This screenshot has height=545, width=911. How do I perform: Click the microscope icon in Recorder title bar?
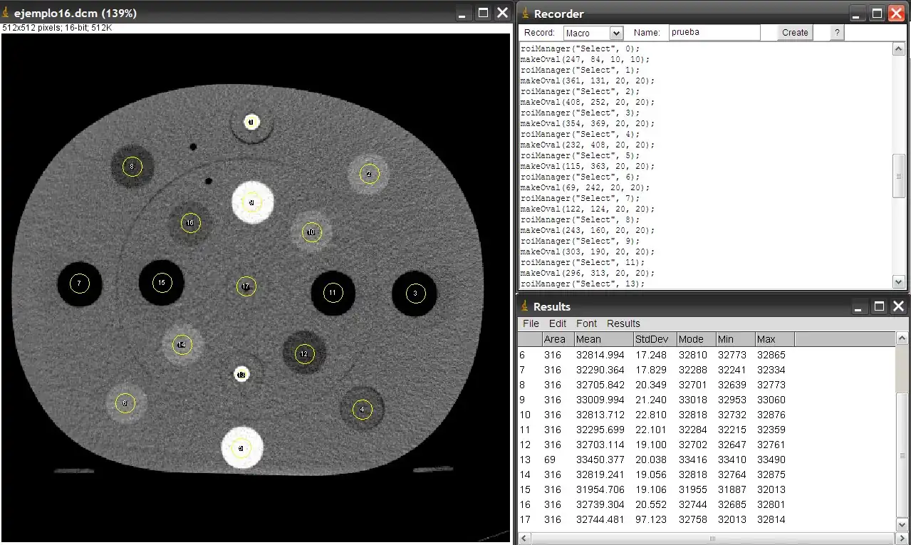point(526,14)
